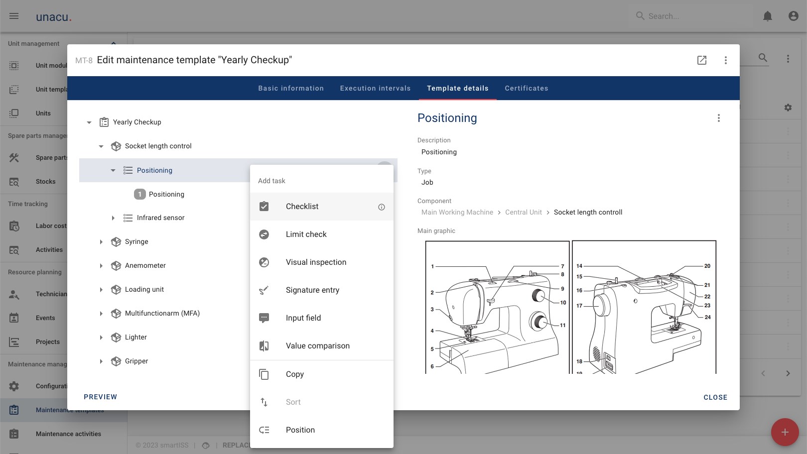Click the sewing machine main graphic
Screen dimensions: 807x454
tap(571, 307)
